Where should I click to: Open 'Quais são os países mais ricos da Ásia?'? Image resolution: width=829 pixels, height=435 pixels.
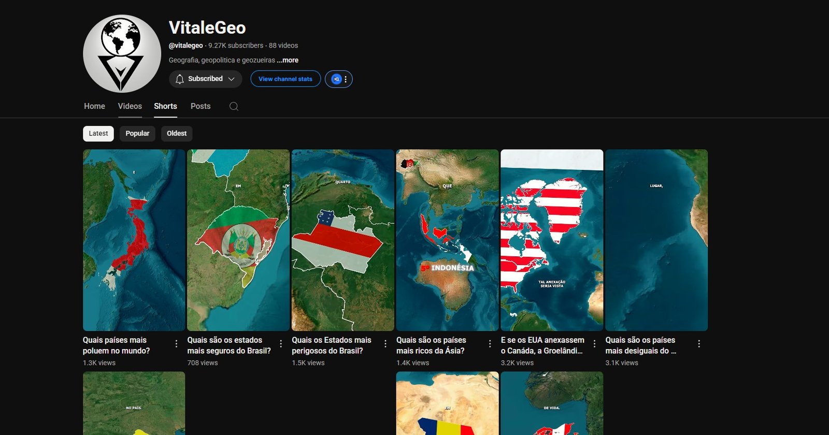pos(431,345)
